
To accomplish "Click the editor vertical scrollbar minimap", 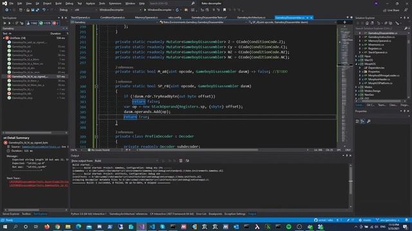I will click(344, 87).
